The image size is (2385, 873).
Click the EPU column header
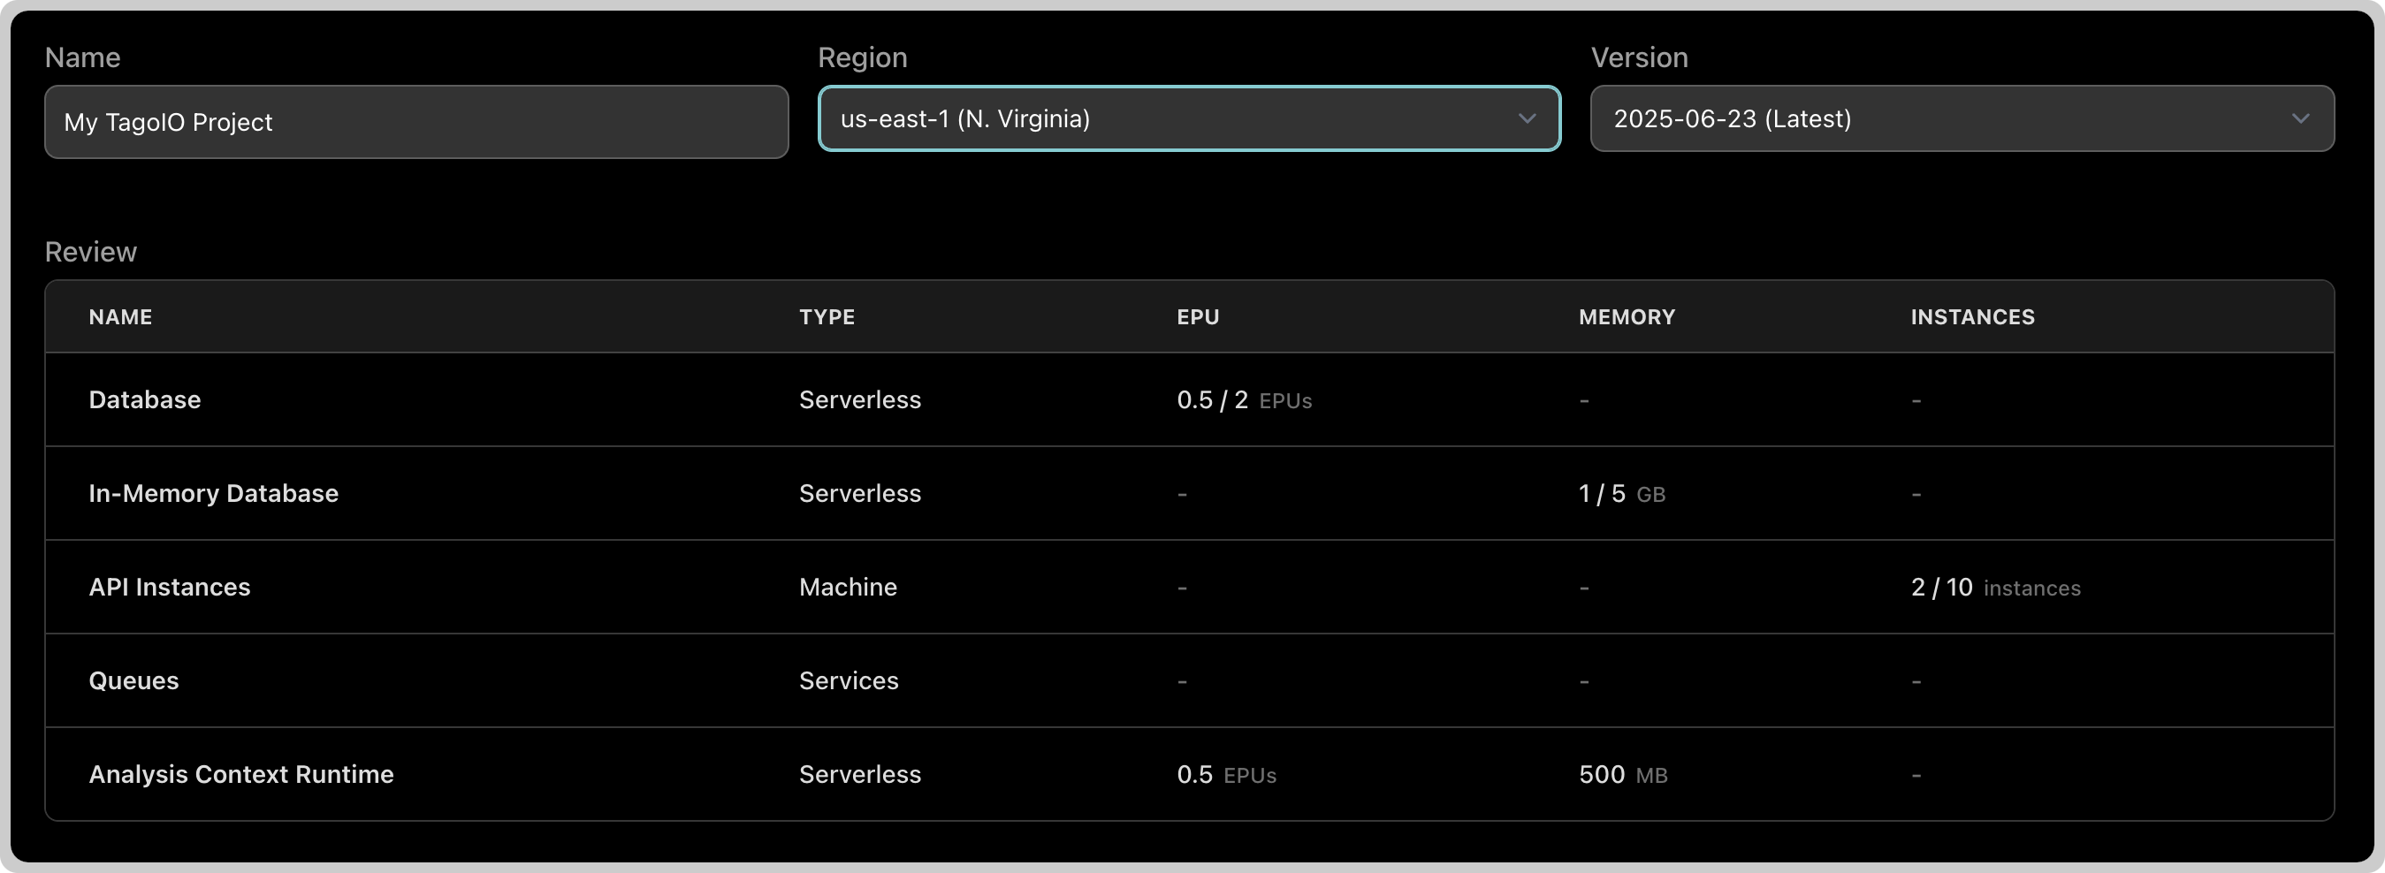[x=1198, y=316]
